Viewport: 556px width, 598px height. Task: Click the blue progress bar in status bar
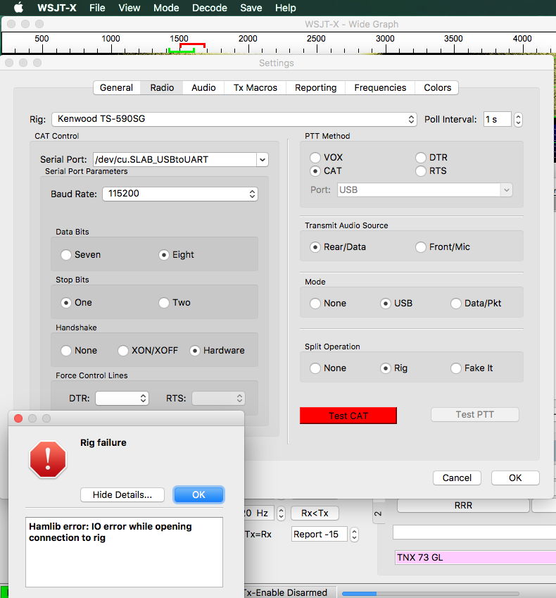tap(360, 594)
